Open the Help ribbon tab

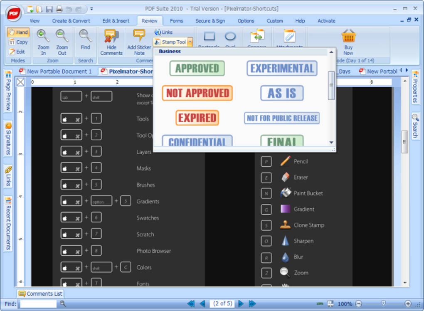[x=300, y=21]
